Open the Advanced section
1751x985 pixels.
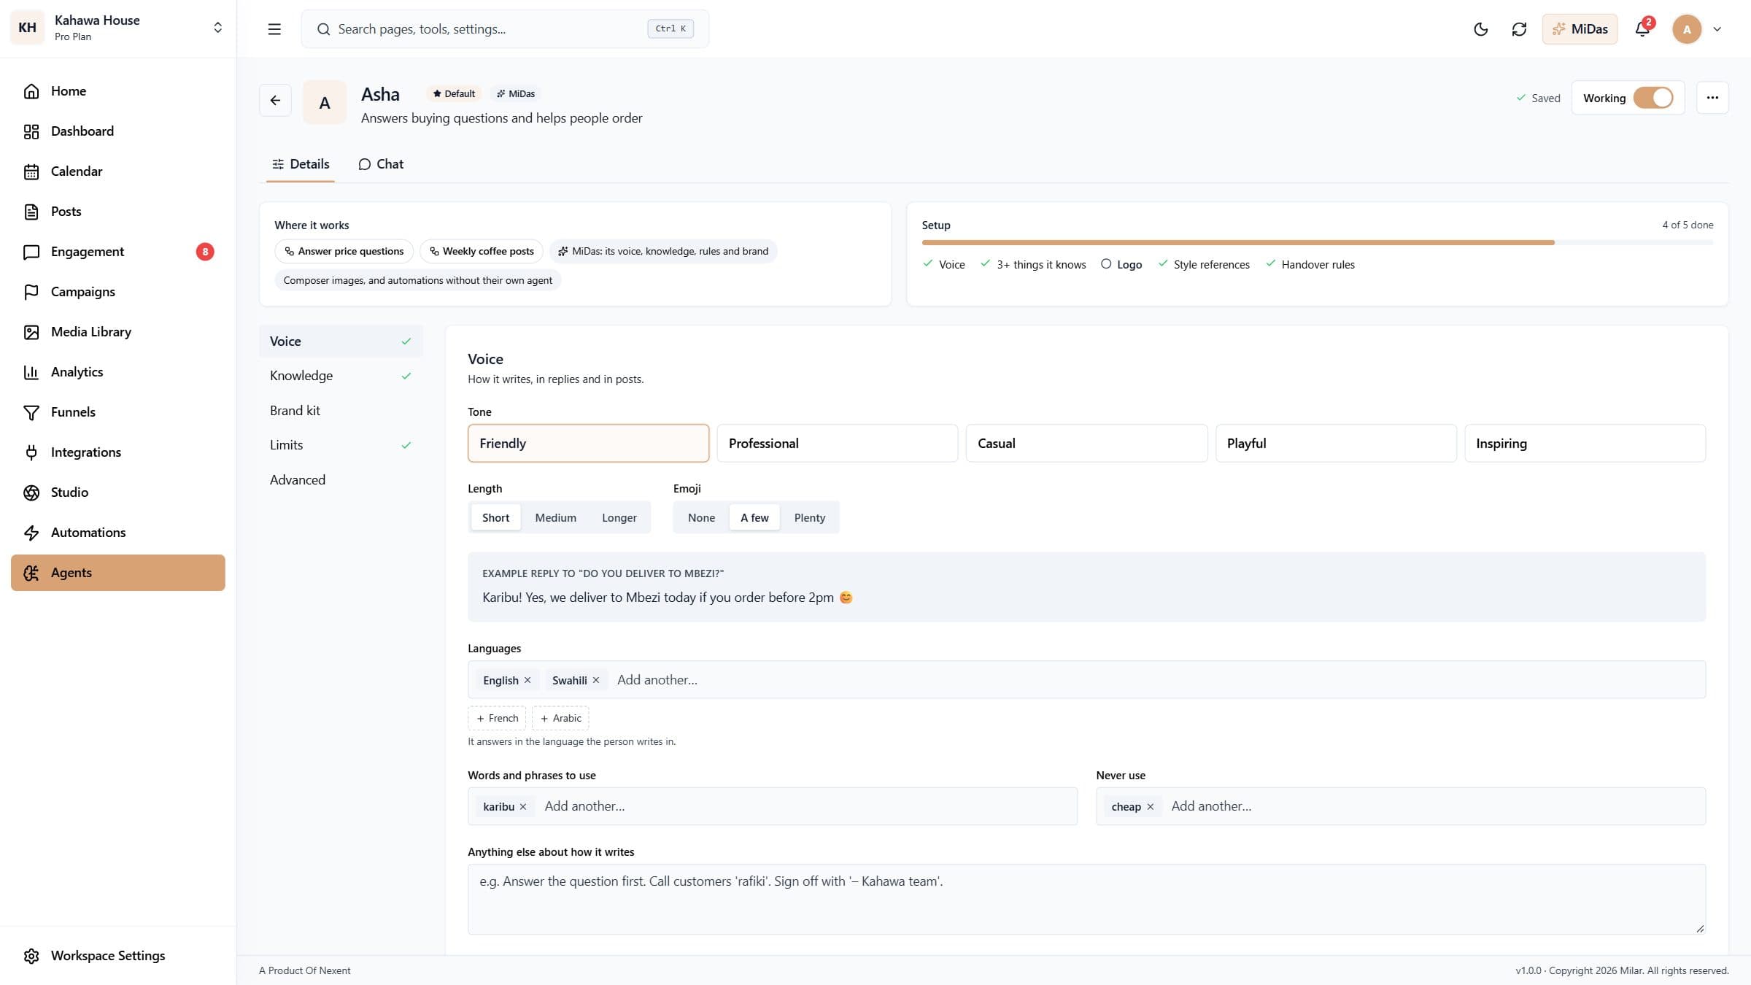point(341,479)
